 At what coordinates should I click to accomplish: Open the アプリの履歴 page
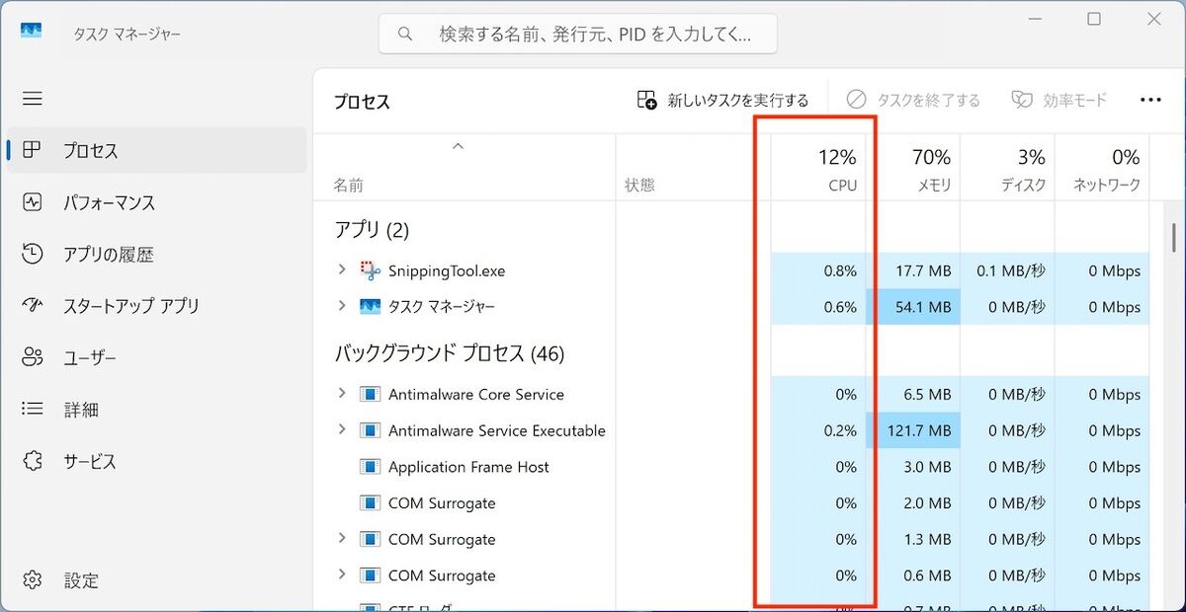tap(157, 254)
